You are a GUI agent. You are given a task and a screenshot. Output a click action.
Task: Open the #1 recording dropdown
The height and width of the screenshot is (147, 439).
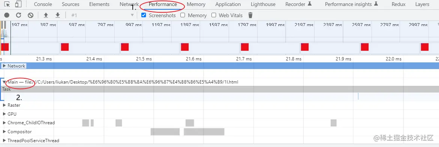tap(102, 15)
